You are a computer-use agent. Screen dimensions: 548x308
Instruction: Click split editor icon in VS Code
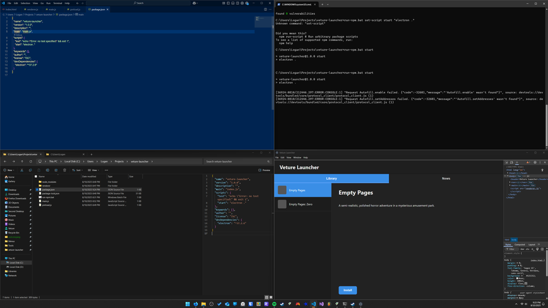[265, 9]
